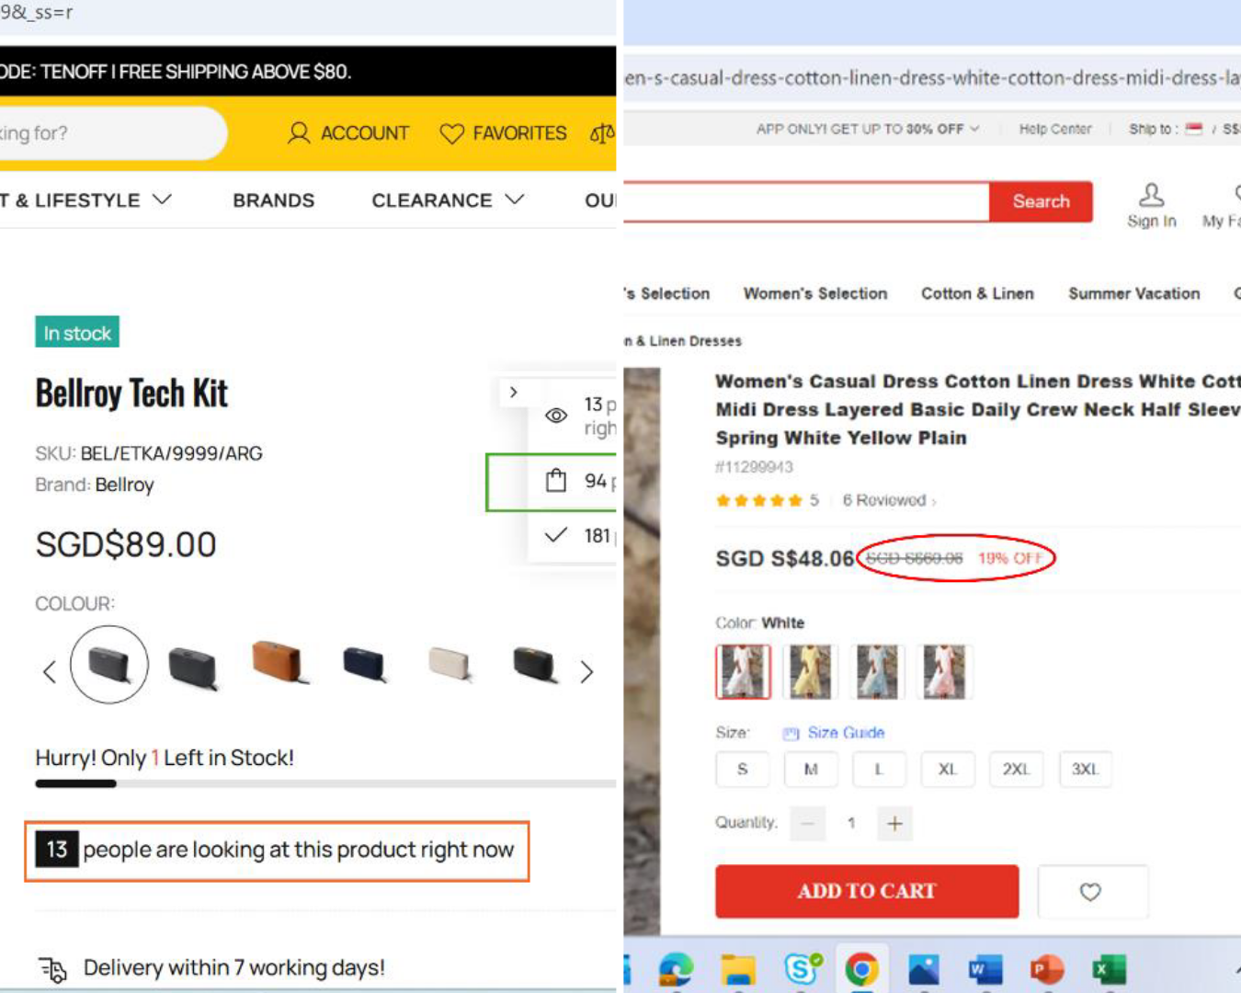Select the yellow dress color thumbnail
Viewport: 1241px width, 993px height.
(810, 671)
